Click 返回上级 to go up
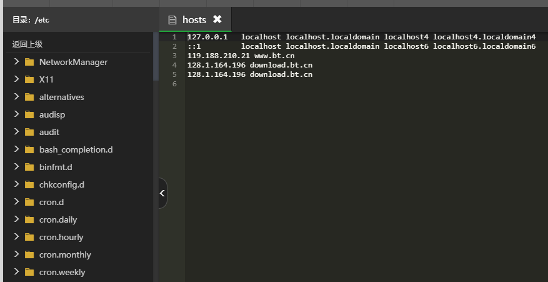The height and width of the screenshot is (282, 548). click(x=27, y=44)
